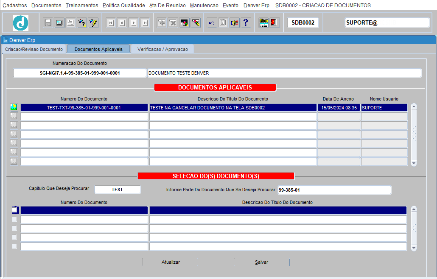
Task: Click the Numeracao Do Documento field
Action: click(80, 73)
